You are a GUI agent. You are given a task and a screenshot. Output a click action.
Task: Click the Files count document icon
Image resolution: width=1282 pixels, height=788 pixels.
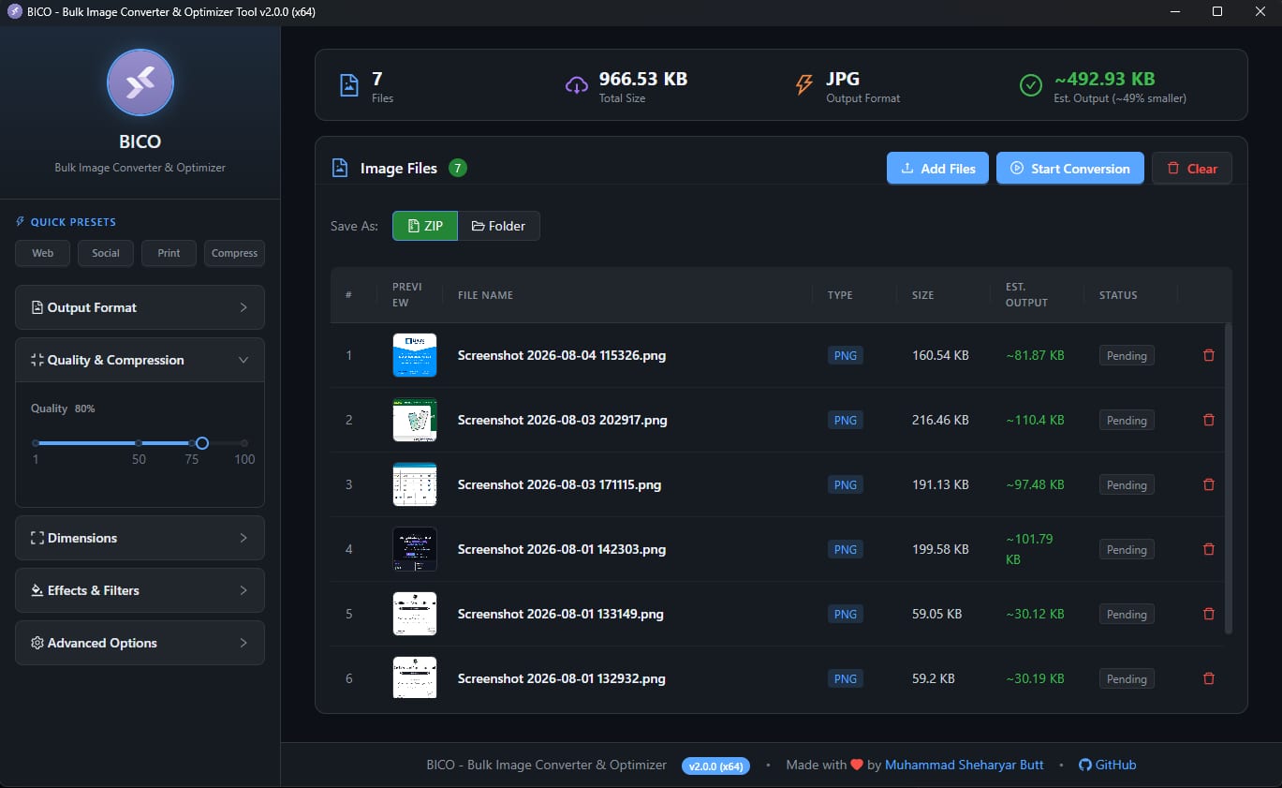point(348,85)
